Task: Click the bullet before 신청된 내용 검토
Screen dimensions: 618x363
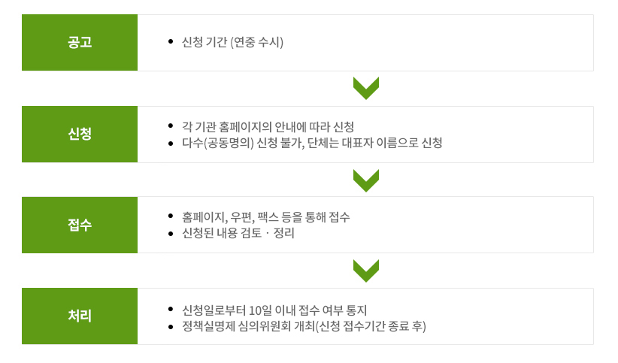Action: click(x=171, y=233)
